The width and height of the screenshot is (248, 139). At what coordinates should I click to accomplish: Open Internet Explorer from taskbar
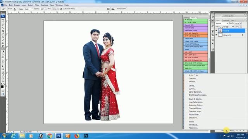tap(14, 136)
